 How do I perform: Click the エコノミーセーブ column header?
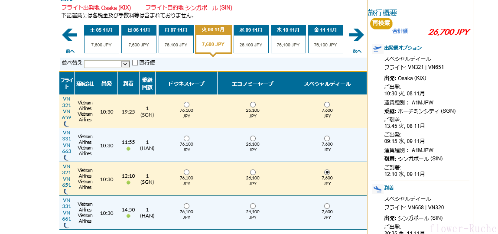(253, 84)
